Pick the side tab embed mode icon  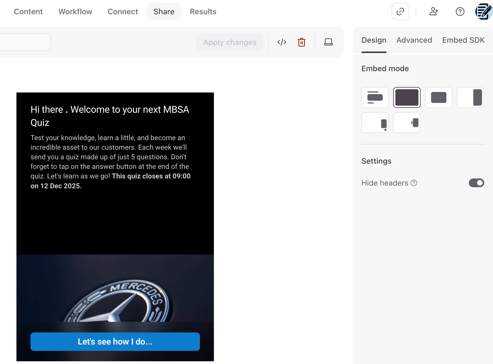[407, 123]
